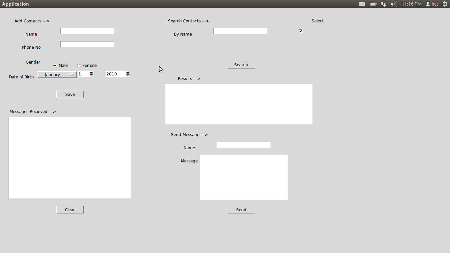The image size is (450, 253).
Task: Select the Male gender option
Action: 55,65
